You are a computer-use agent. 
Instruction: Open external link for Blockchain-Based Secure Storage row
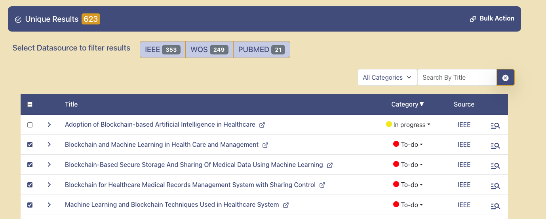[330, 165]
